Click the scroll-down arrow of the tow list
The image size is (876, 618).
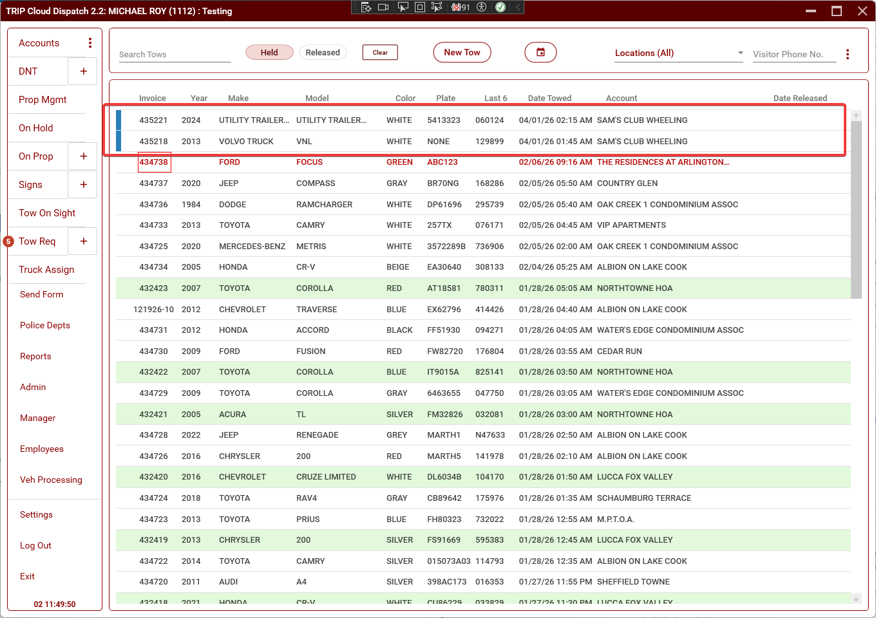click(x=856, y=598)
